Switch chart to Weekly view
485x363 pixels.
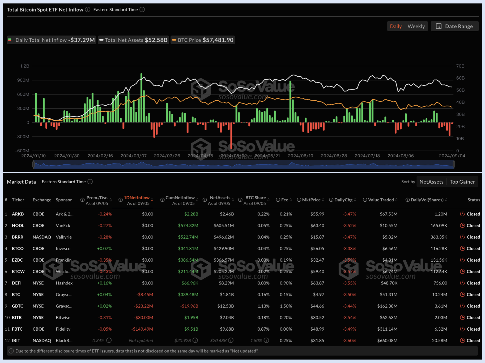tap(416, 26)
